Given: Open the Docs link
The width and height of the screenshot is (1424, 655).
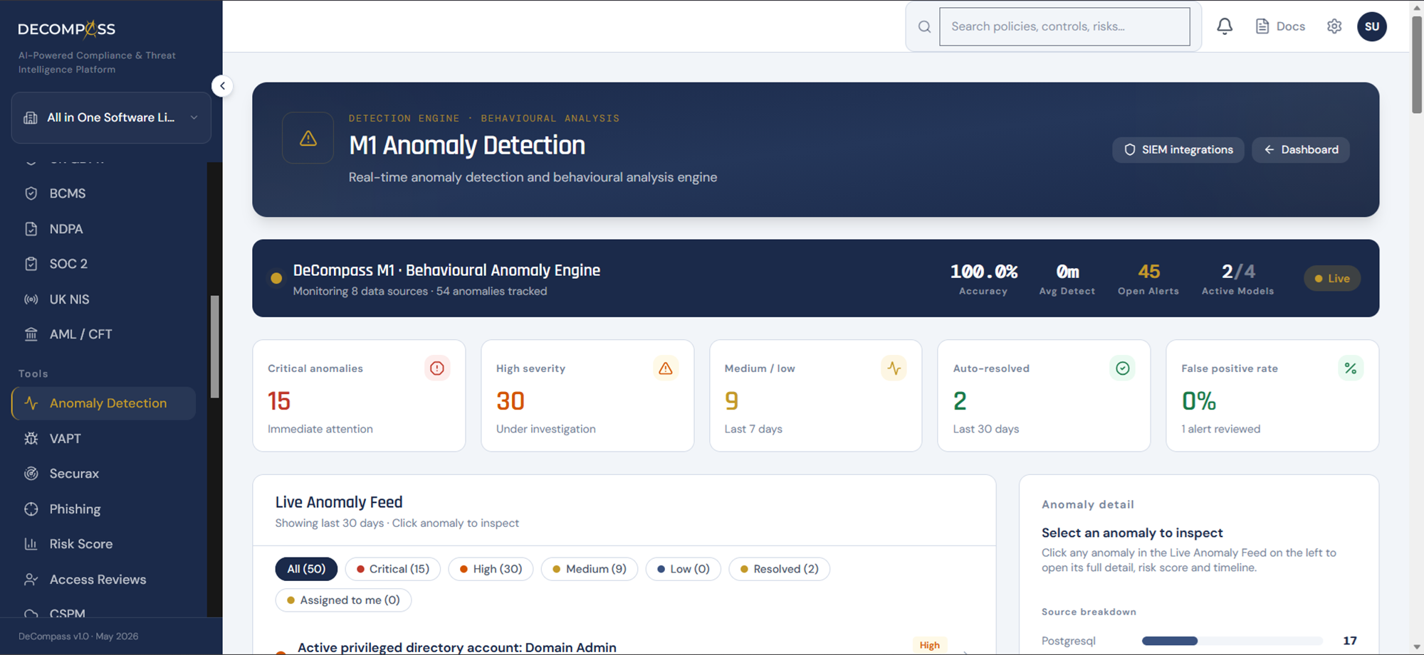Looking at the screenshot, I should [1280, 26].
